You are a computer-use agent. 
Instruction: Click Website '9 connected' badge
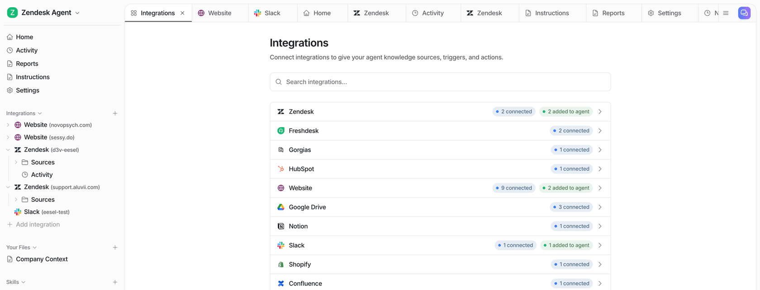pyautogui.click(x=514, y=188)
